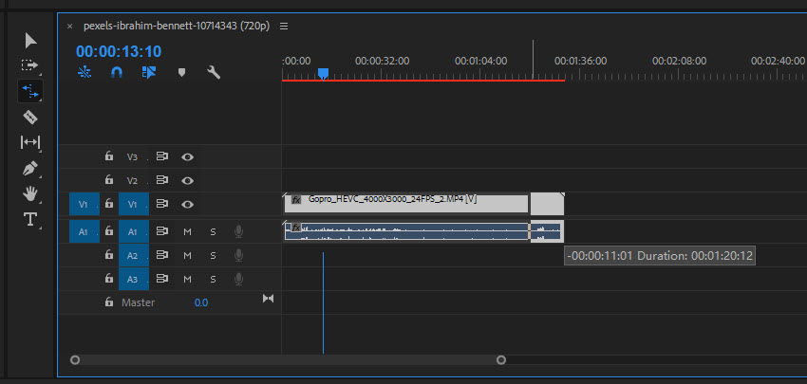Enable voice-over record on A2
This screenshot has width=807, height=384.
(x=238, y=255)
